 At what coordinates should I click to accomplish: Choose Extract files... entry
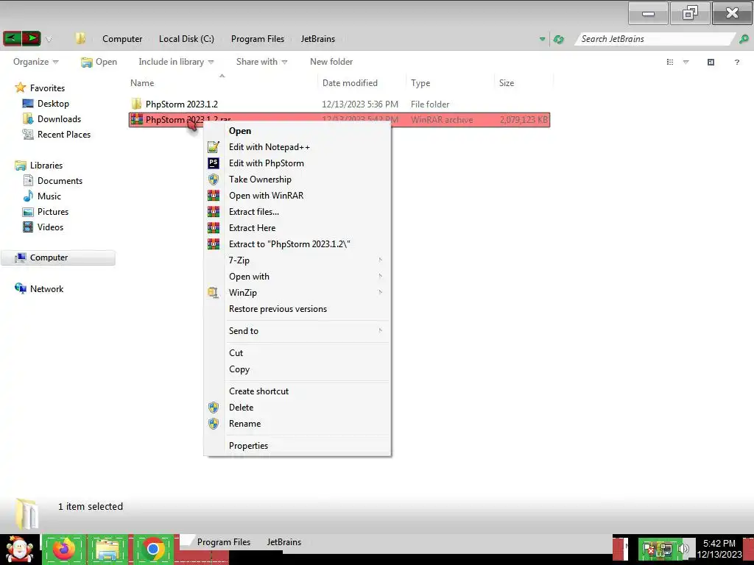pyautogui.click(x=297, y=212)
